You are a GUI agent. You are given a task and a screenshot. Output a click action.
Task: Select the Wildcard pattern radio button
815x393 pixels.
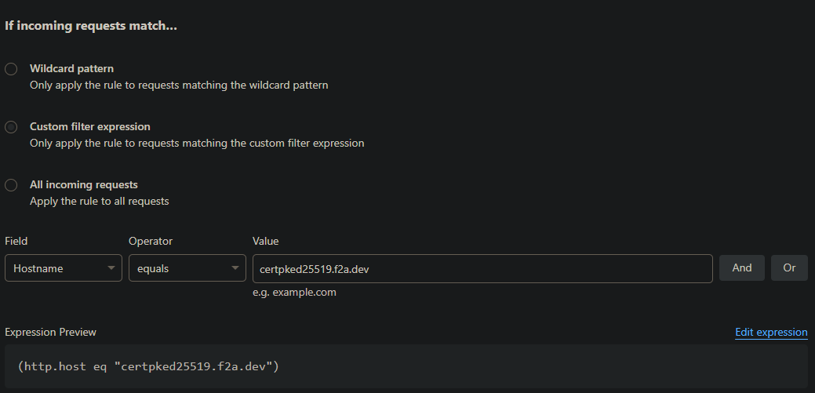coord(11,69)
